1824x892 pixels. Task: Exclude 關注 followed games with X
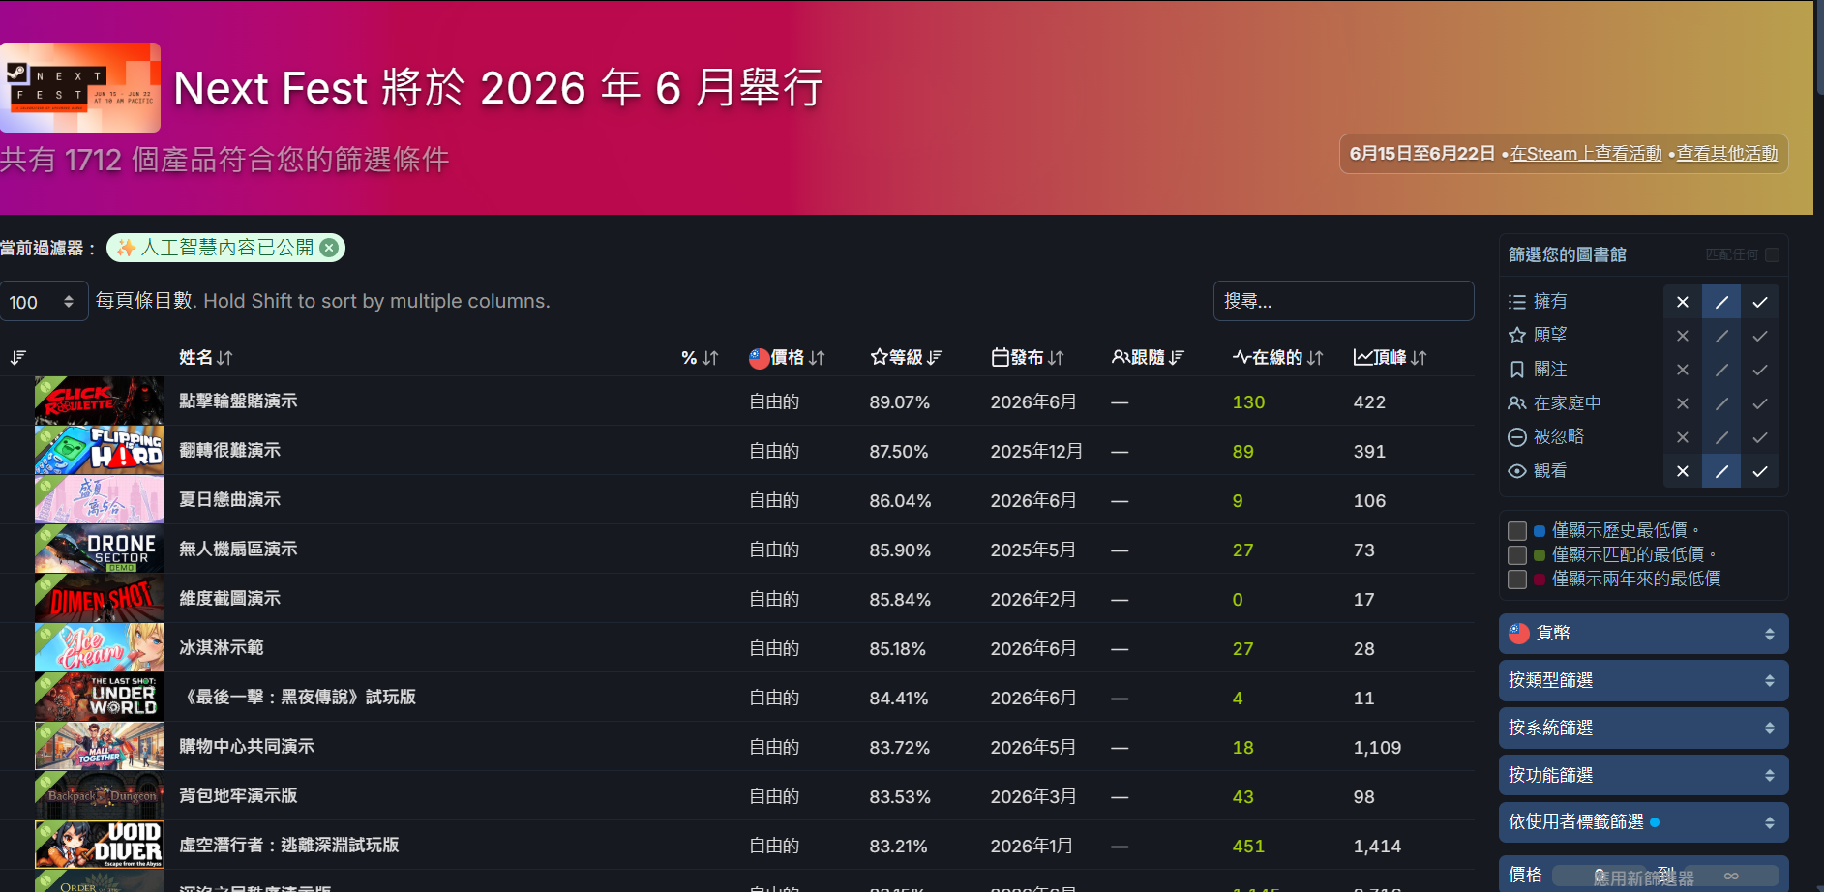pyautogui.click(x=1683, y=370)
